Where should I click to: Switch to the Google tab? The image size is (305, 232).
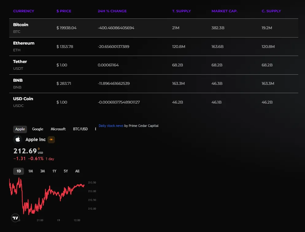coord(38,129)
